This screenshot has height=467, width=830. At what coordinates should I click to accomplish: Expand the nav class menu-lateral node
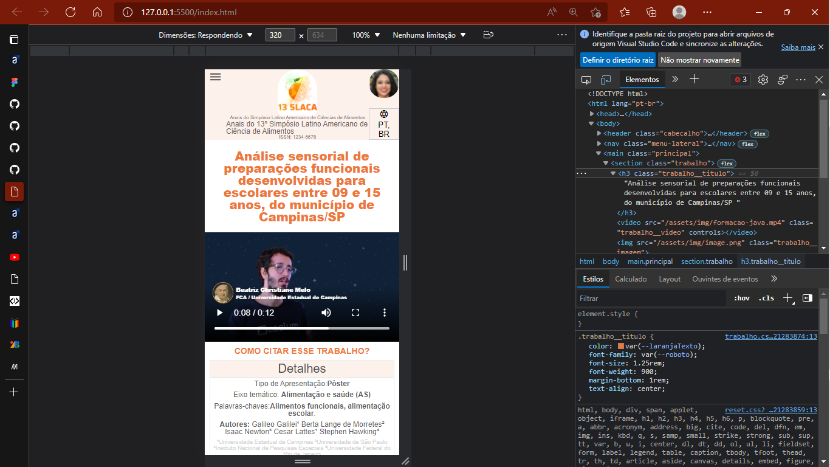(600, 144)
